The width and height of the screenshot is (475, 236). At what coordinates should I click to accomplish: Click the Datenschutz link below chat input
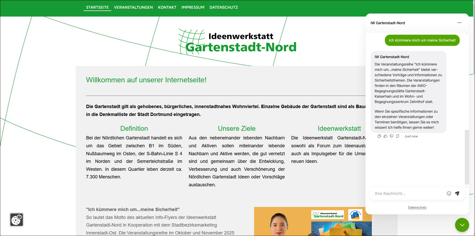[417, 207]
